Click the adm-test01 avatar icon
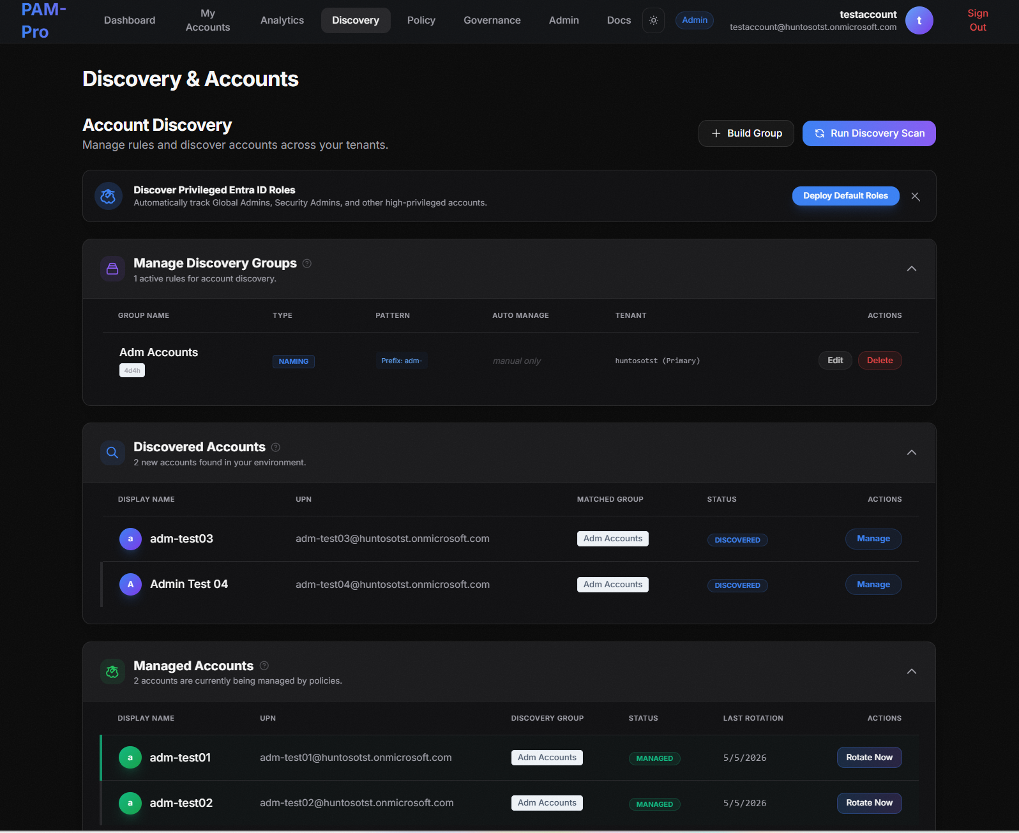This screenshot has height=833, width=1019. (x=130, y=758)
